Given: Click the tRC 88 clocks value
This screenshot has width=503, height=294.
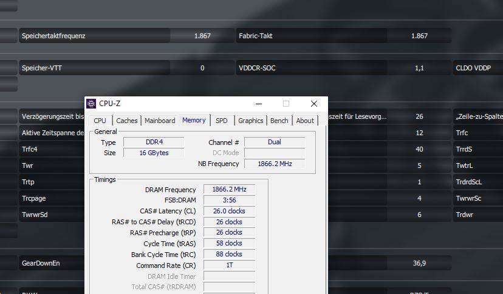Looking at the screenshot, I should click(230, 254).
